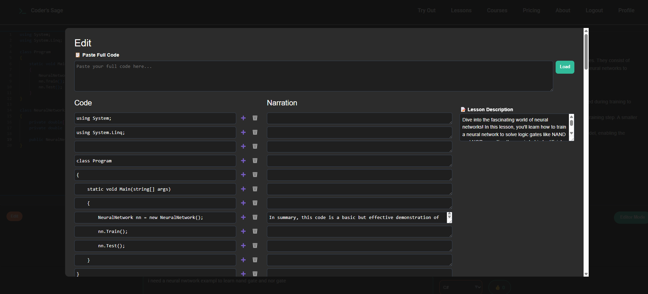Screen dimensions: 648x294
Task: Click the Lesson Description scrollbar down arrow
Action: tap(572, 133)
